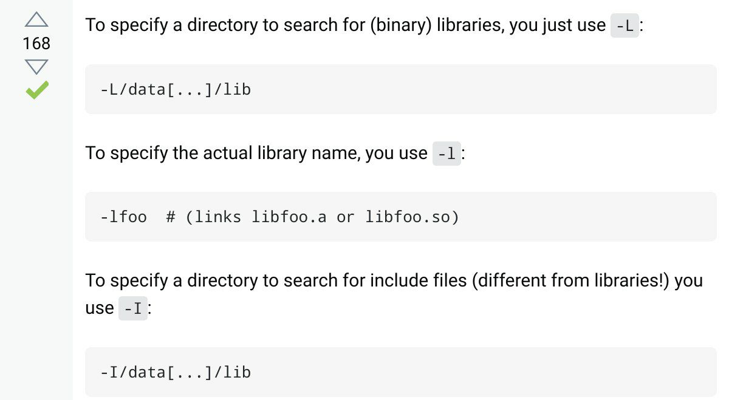Click the first paragraph beginning 'To specify a directory'

pyautogui.click(x=364, y=26)
